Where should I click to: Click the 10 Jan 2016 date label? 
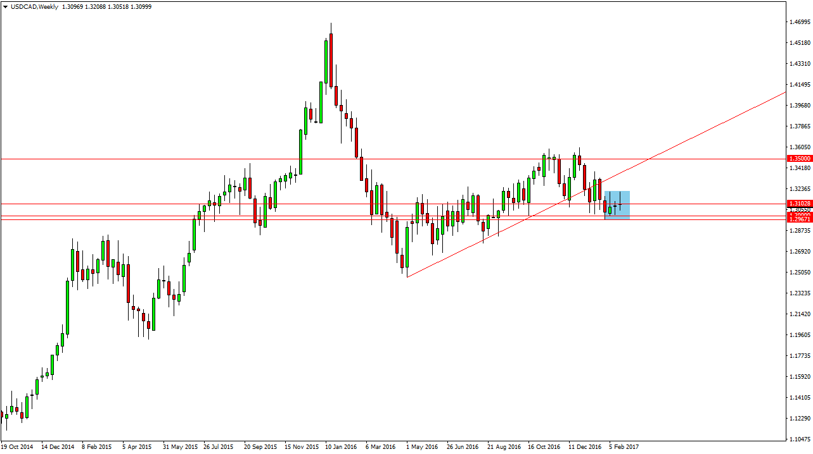point(341,446)
